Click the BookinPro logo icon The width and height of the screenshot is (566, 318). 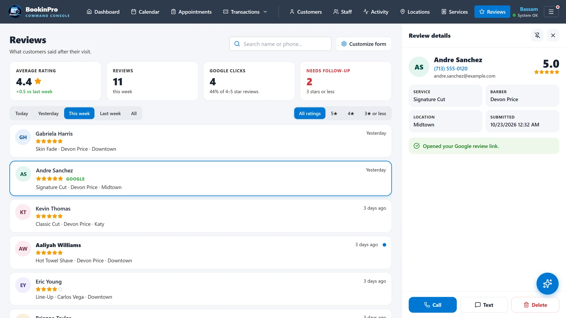15,12
